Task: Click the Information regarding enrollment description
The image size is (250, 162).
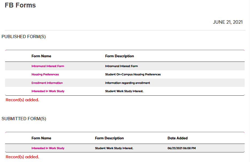Action: point(127,83)
